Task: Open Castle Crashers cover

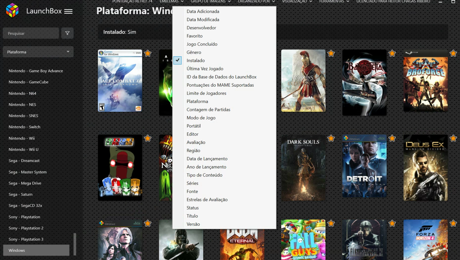Action: click(x=120, y=168)
